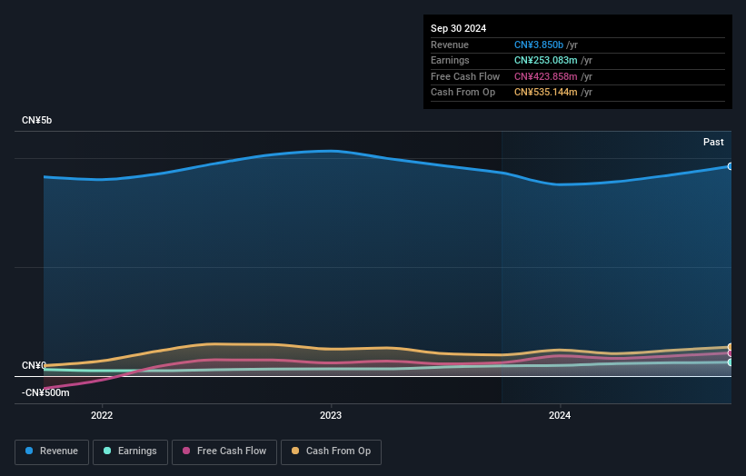Click the 2023 x-axis label
Viewport: 746px width, 476px height.
331,415
